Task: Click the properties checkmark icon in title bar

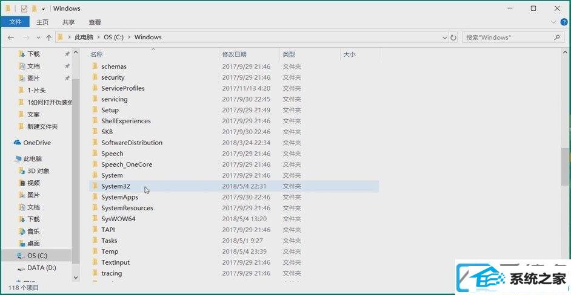Action: pyautogui.click(x=24, y=8)
